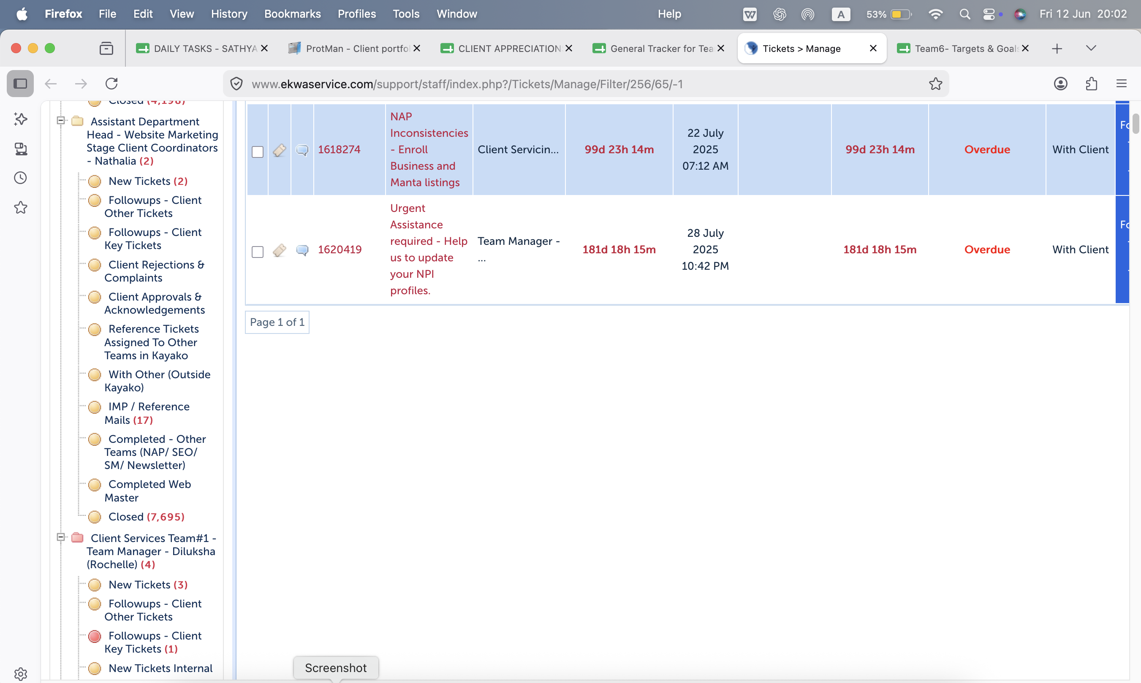Open the Firefox hamburger application menu
This screenshot has width=1141, height=683.
[1122, 84]
